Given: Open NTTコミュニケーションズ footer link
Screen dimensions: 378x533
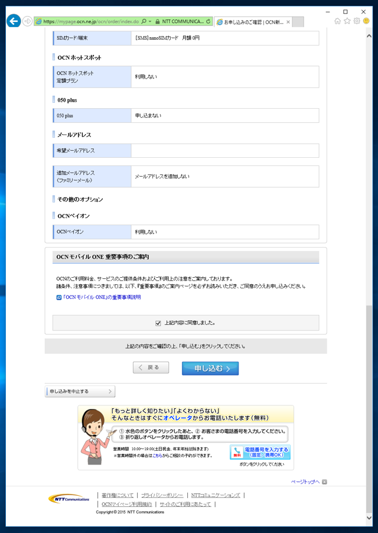Looking at the screenshot, I should tap(216, 495).
